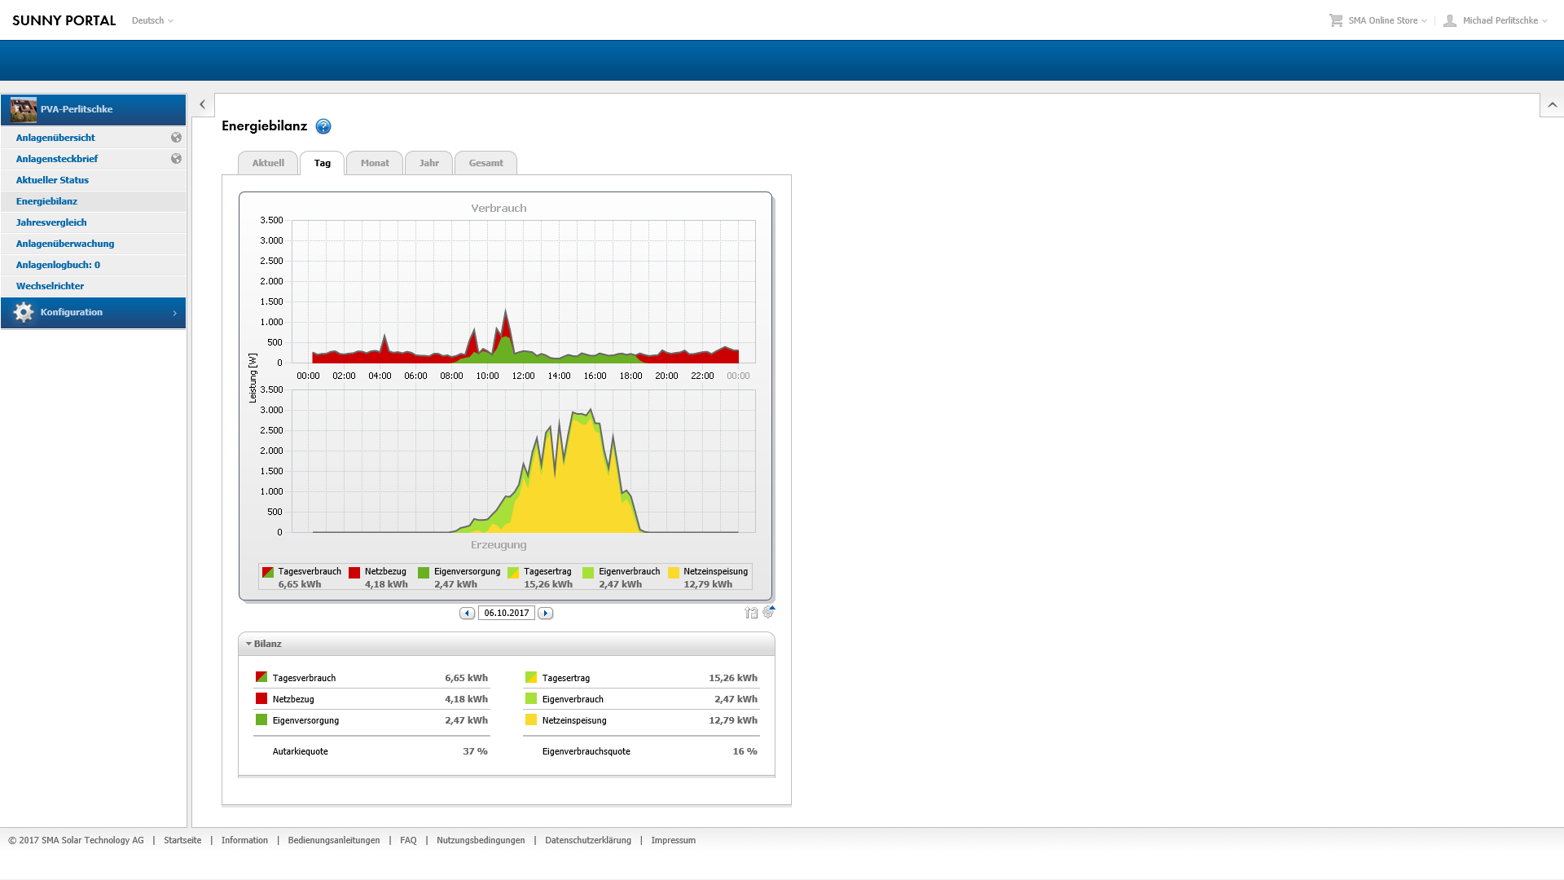Click the chart publish/lock icon
The image size is (1564, 880).
pos(751,613)
